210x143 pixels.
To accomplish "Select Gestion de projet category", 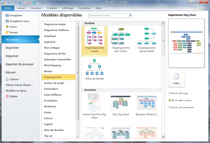I will 59,83.
